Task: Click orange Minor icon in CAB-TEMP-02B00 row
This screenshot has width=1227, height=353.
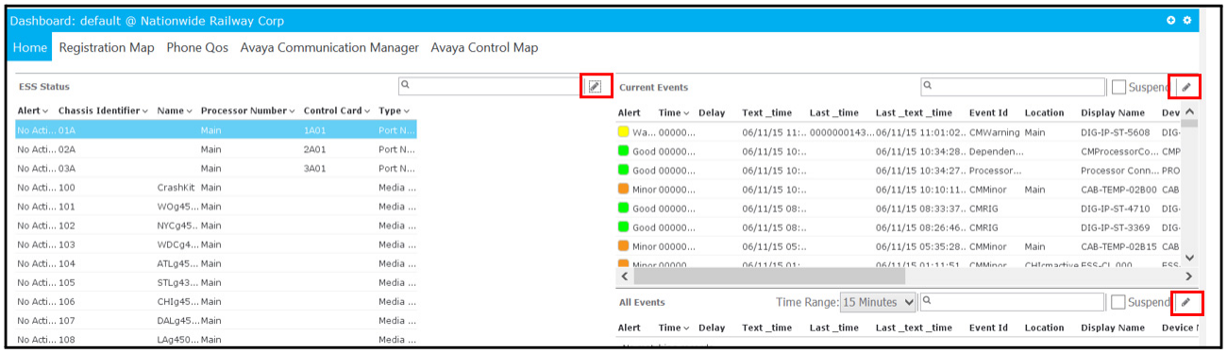Action: pos(623,190)
